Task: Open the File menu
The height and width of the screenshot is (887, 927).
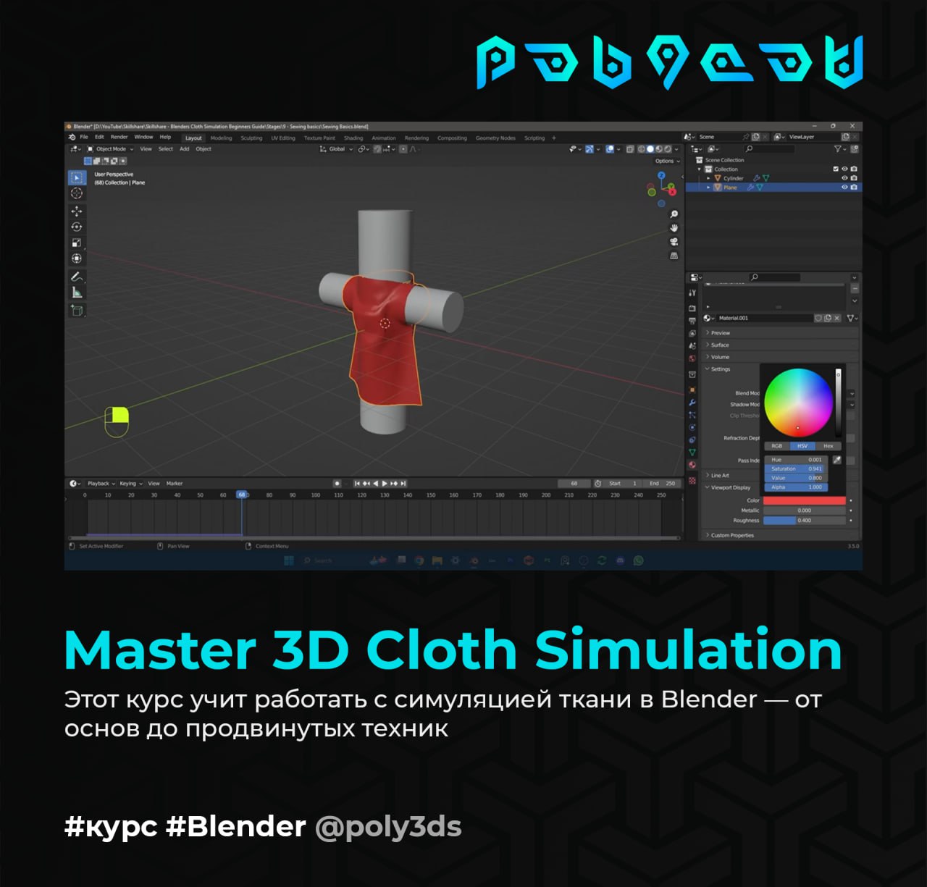Action: pos(84,137)
